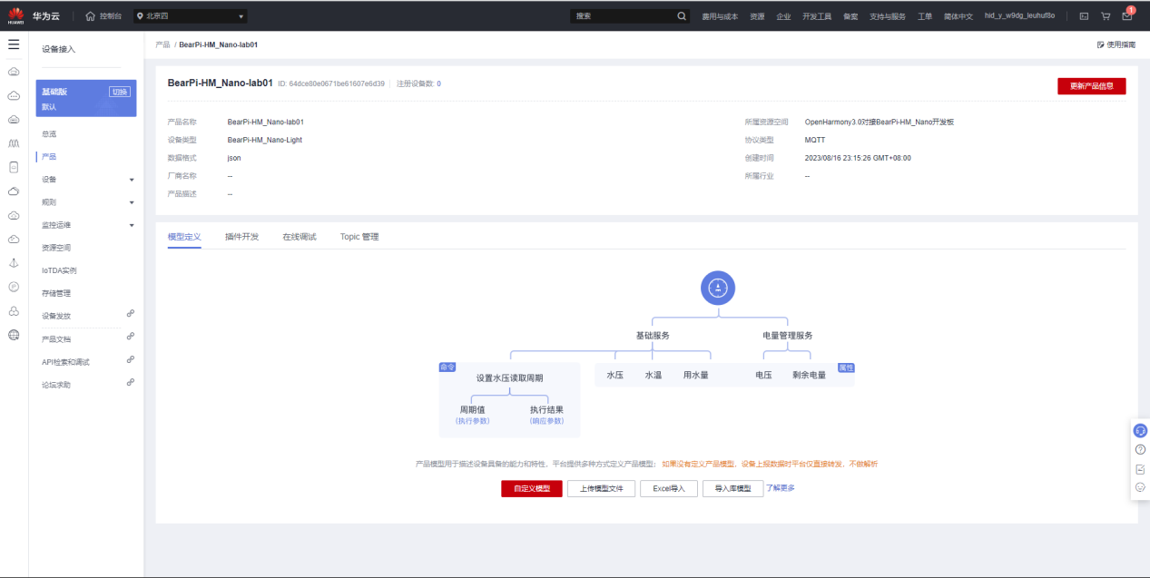Screen dimensions: 1150x578
Task: Click the external link icon beside 论坛求助
Action: [x=131, y=382]
